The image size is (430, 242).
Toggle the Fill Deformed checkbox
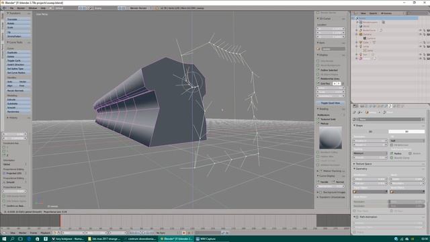point(392,145)
